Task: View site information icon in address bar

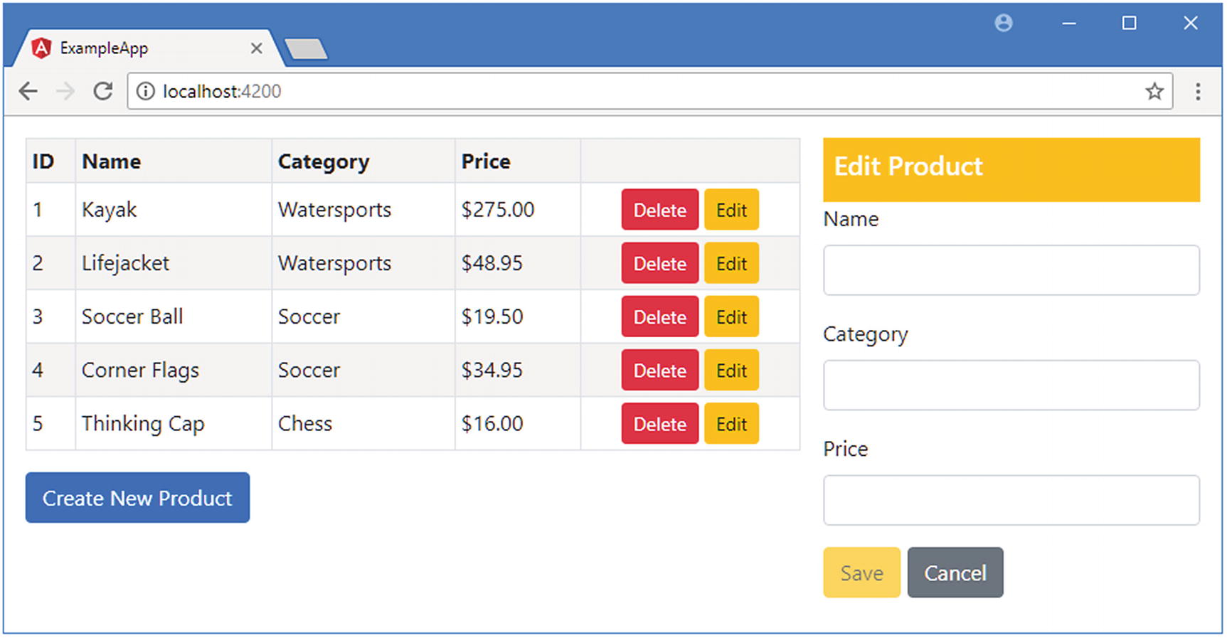Action: pos(145,91)
